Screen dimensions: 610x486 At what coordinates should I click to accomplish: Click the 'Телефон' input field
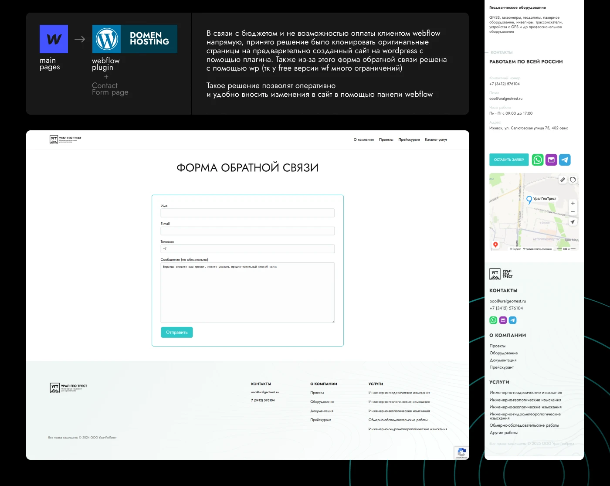point(247,248)
